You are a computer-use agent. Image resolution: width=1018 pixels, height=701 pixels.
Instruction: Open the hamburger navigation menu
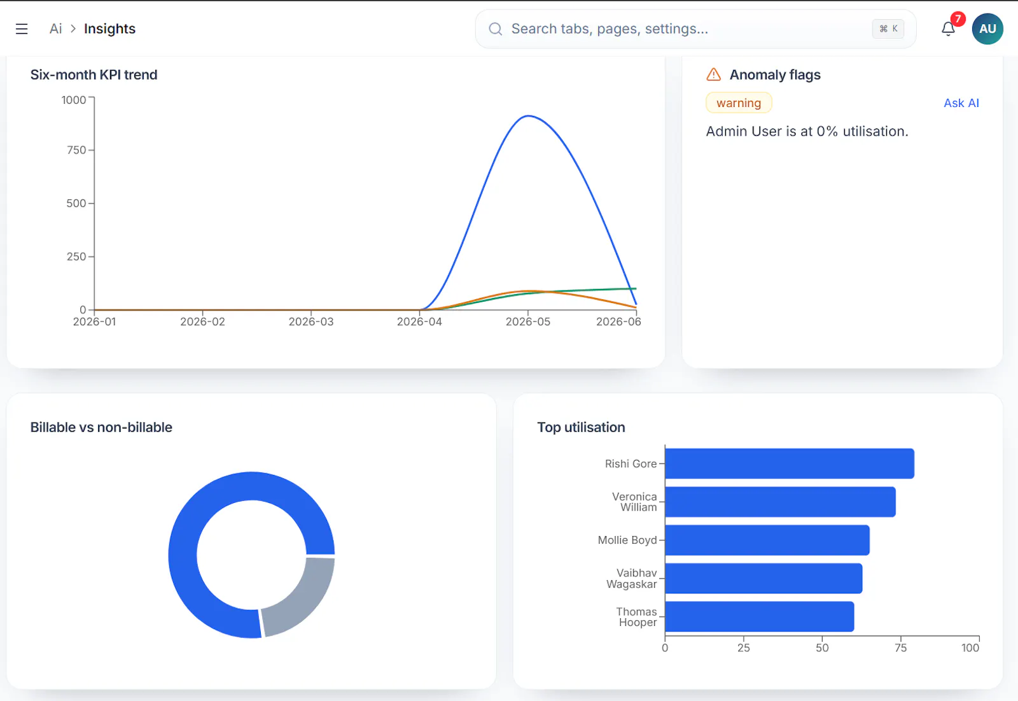click(x=22, y=29)
